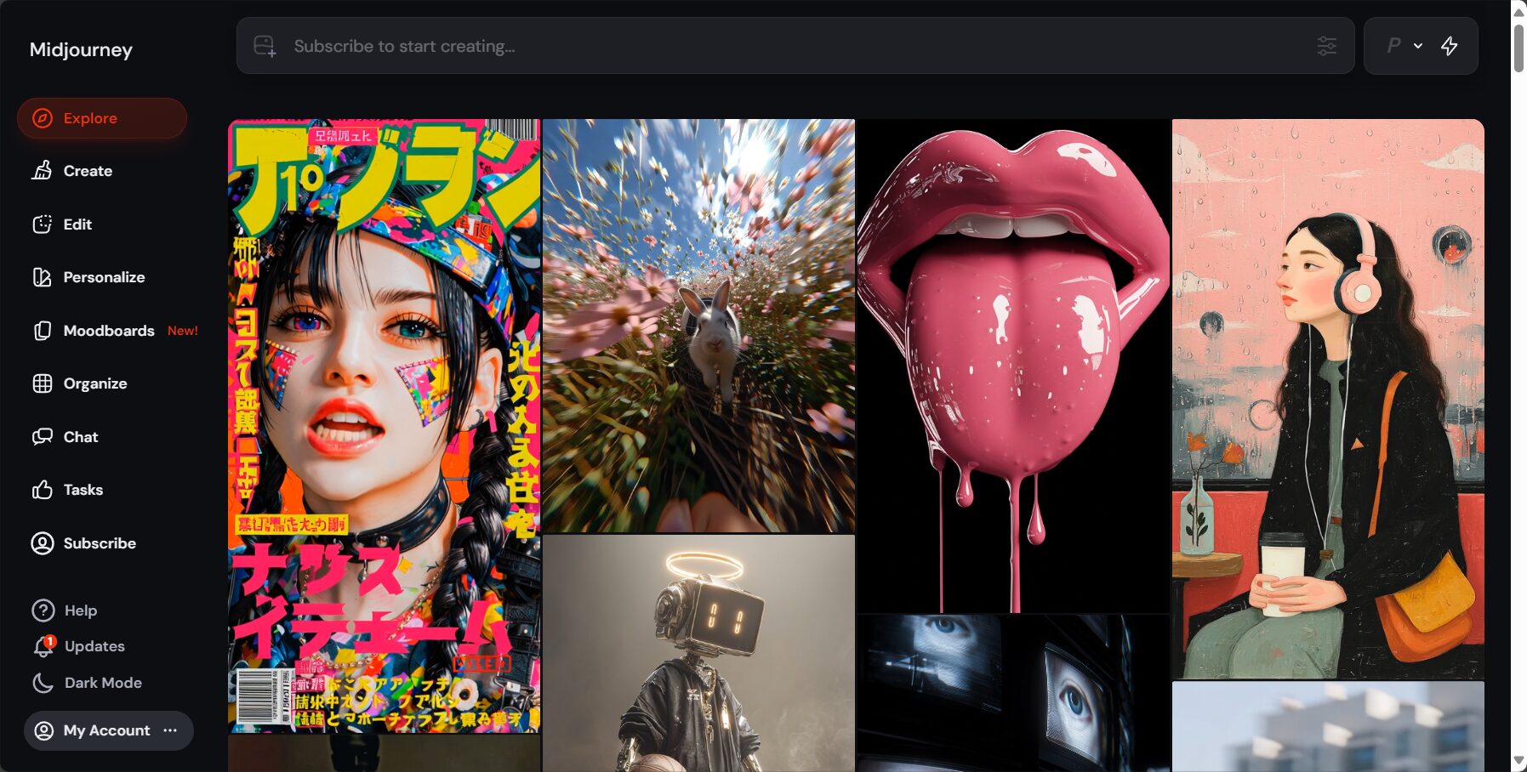The image size is (1527, 772).
Task: Click the New! badge beside Moodboards
Action: 183,331
